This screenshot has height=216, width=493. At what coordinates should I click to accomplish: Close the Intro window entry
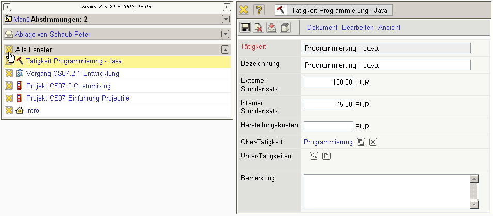(9, 111)
